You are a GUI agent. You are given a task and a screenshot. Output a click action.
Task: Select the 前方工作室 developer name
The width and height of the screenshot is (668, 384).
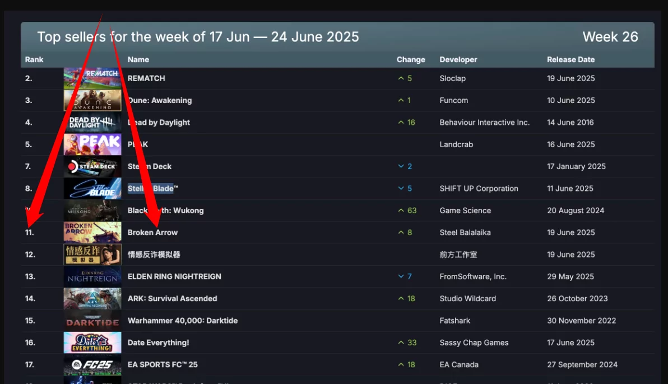click(x=458, y=255)
